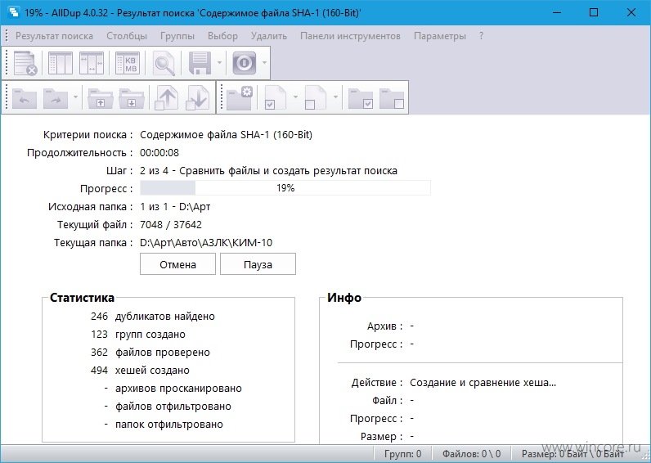This screenshot has height=463, width=651.
Task: Click the folder with right forward arrow
Action: tap(56, 98)
